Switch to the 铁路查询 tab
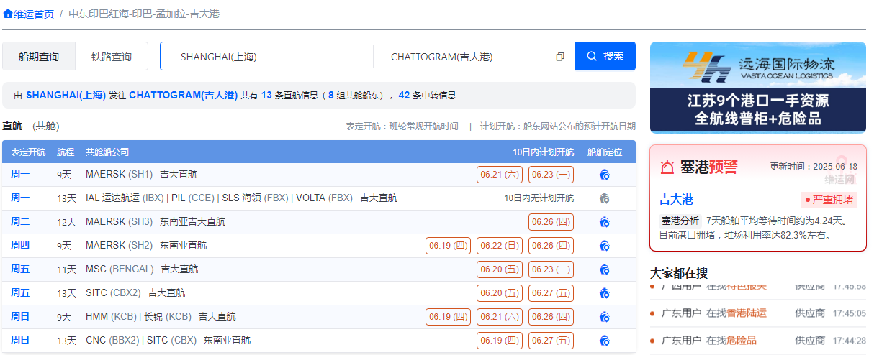 pos(112,57)
